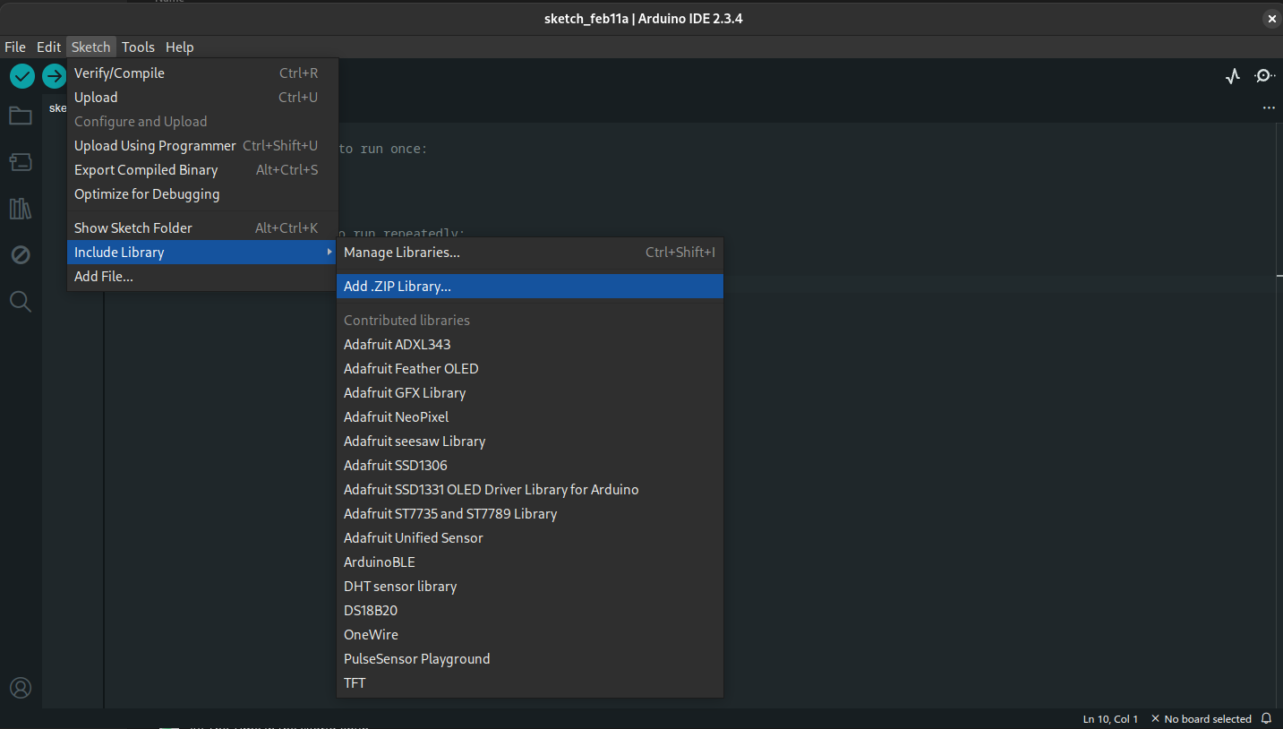Include Adafruit NeoPixel library
The image size is (1283, 729).
click(530, 417)
